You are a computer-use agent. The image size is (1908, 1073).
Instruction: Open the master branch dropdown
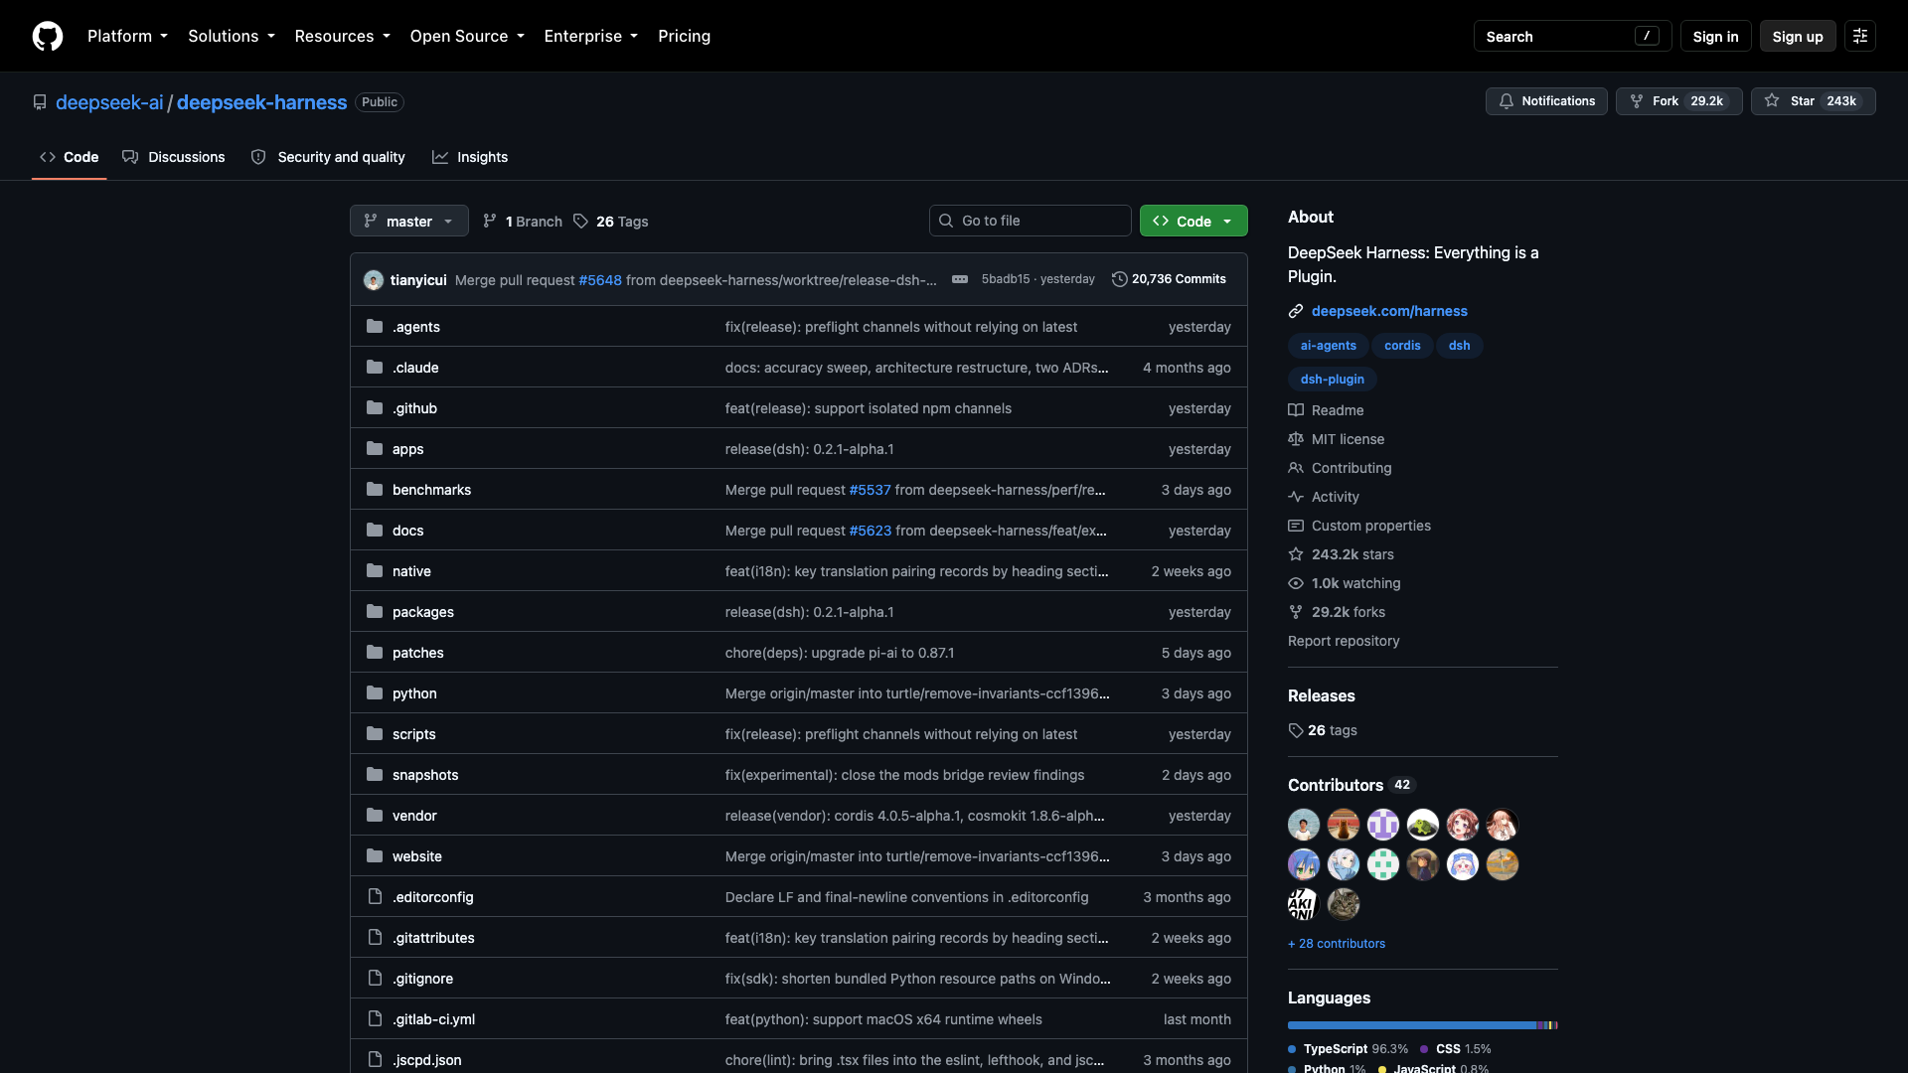[409, 221]
